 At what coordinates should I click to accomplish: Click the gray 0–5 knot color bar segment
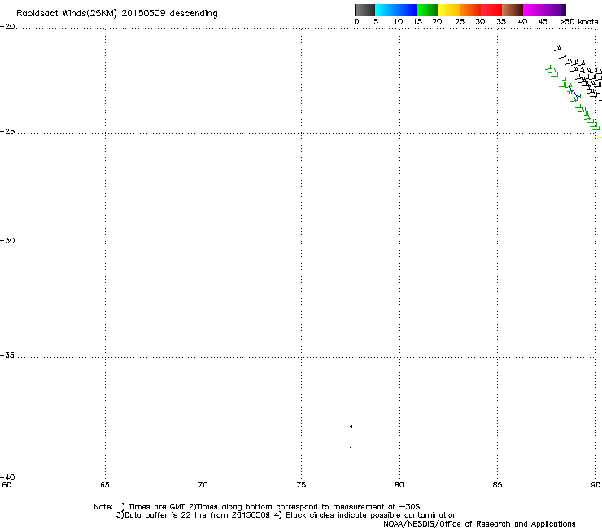point(364,10)
